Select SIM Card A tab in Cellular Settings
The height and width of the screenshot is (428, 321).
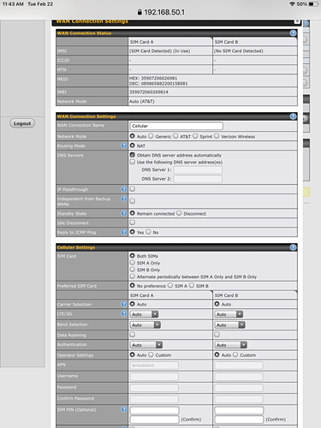(170, 295)
